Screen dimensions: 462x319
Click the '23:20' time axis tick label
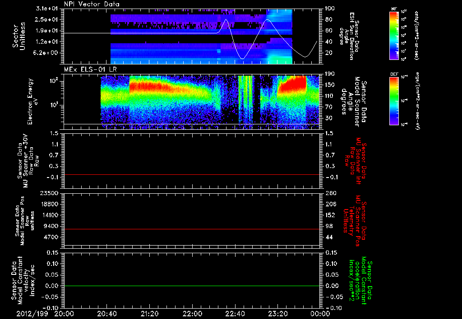coord(278,314)
